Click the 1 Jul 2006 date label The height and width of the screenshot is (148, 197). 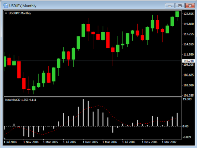point(129,142)
